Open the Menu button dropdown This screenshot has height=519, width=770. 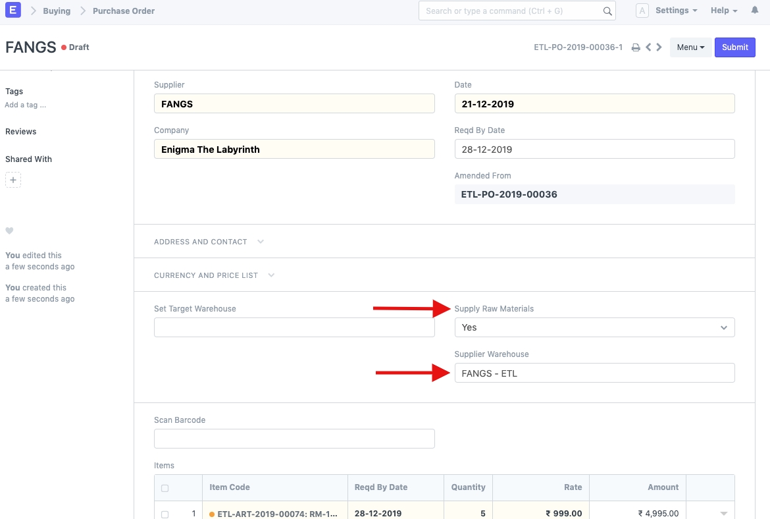(690, 47)
